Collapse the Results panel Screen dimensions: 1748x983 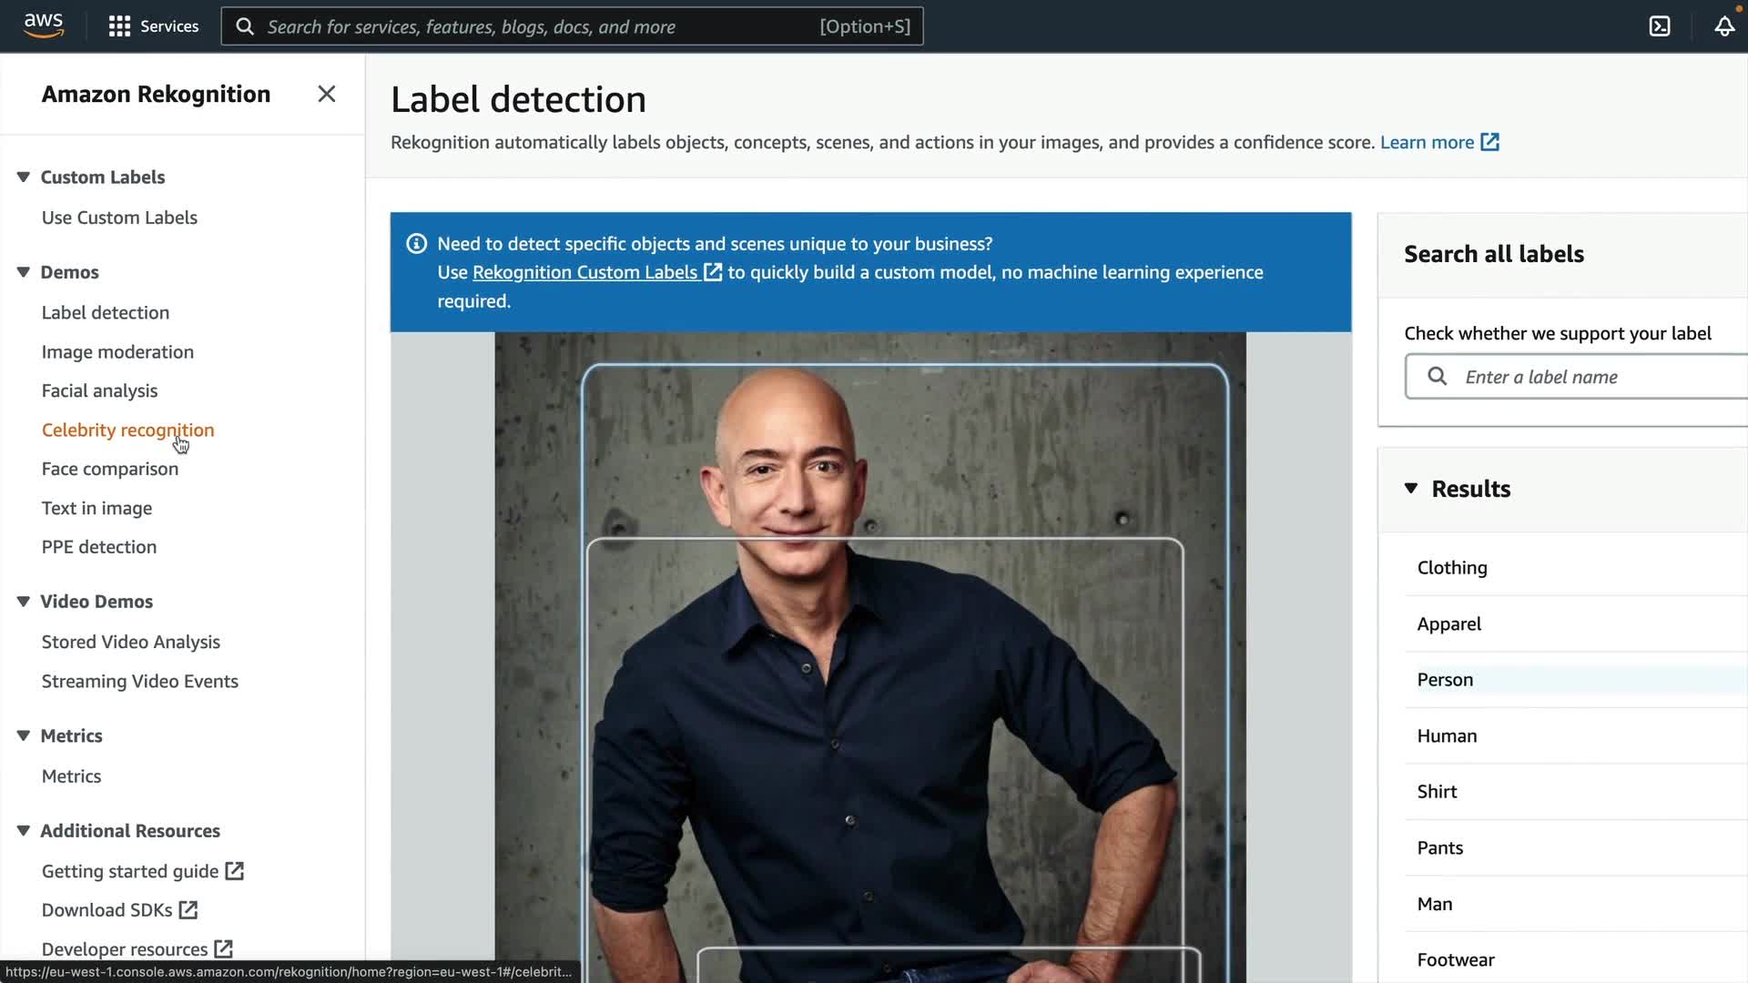pos(1410,488)
